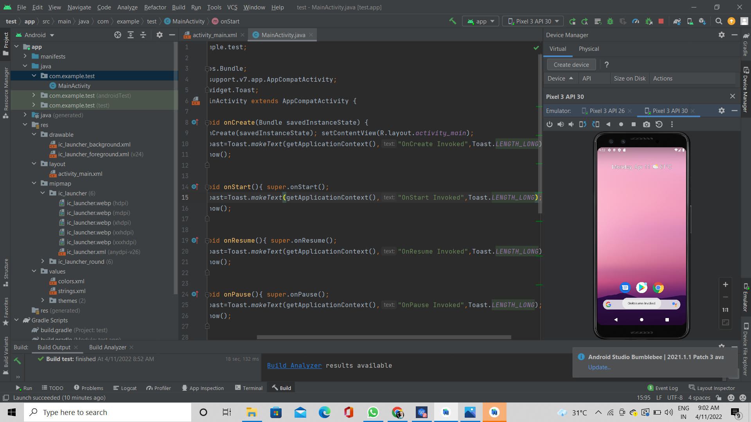The image size is (751, 422).
Task: Start debugging with the bug icon
Action: pyautogui.click(x=610, y=21)
